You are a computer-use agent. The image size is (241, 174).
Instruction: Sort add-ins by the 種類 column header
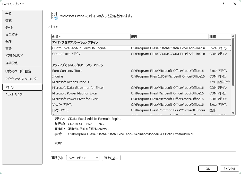click(x=220, y=37)
